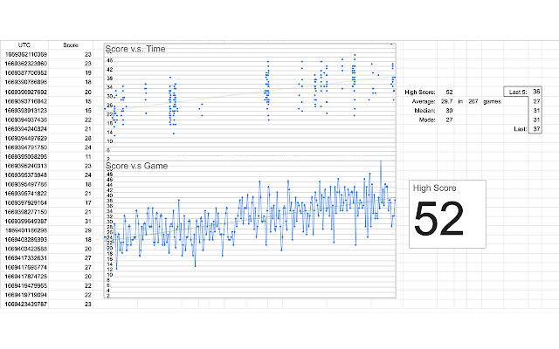Click score 28 in row 1669394497629
Viewport: 559px width, 349px height.
click(71, 138)
